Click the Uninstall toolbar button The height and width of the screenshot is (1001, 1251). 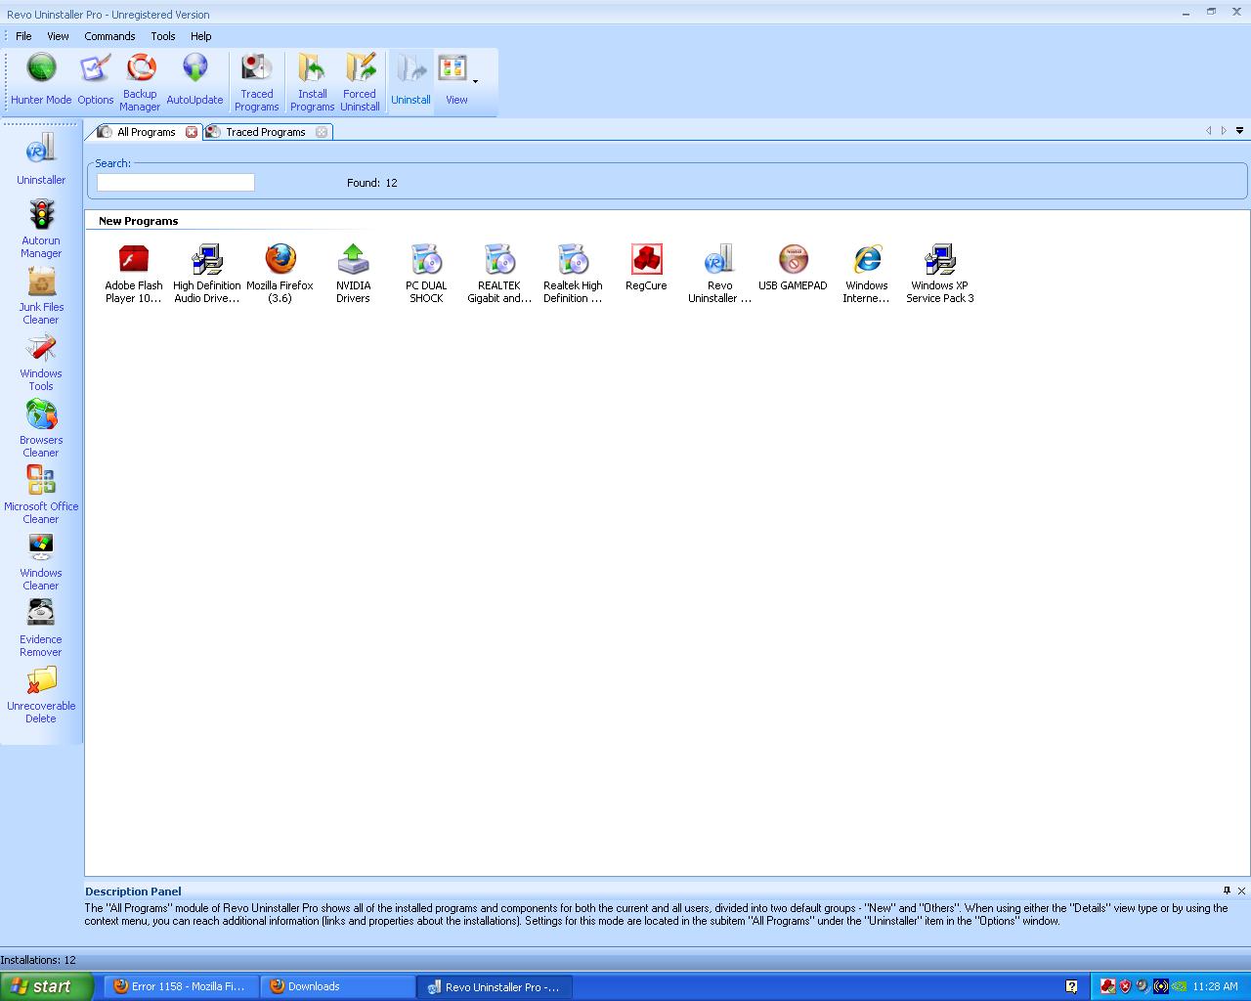point(410,80)
